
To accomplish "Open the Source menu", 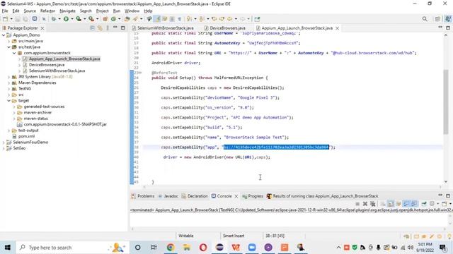I will tap(30, 11).
